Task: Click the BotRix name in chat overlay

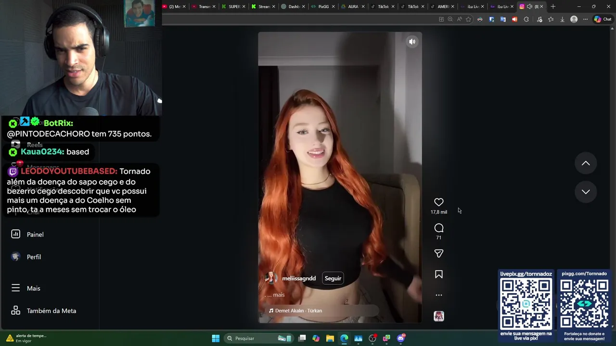Action: [58, 124]
